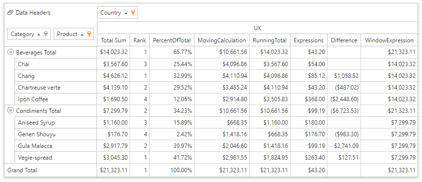Image resolution: width=422 pixels, height=182 pixels.
Task: Toggle sort arrow on Product field
Action: pyautogui.click(x=82, y=35)
